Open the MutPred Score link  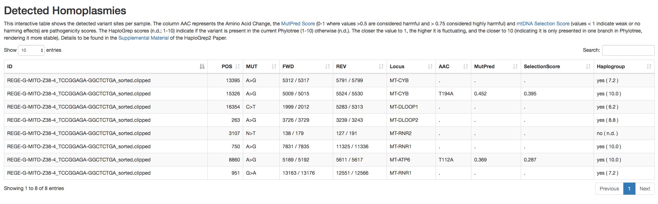tap(298, 24)
